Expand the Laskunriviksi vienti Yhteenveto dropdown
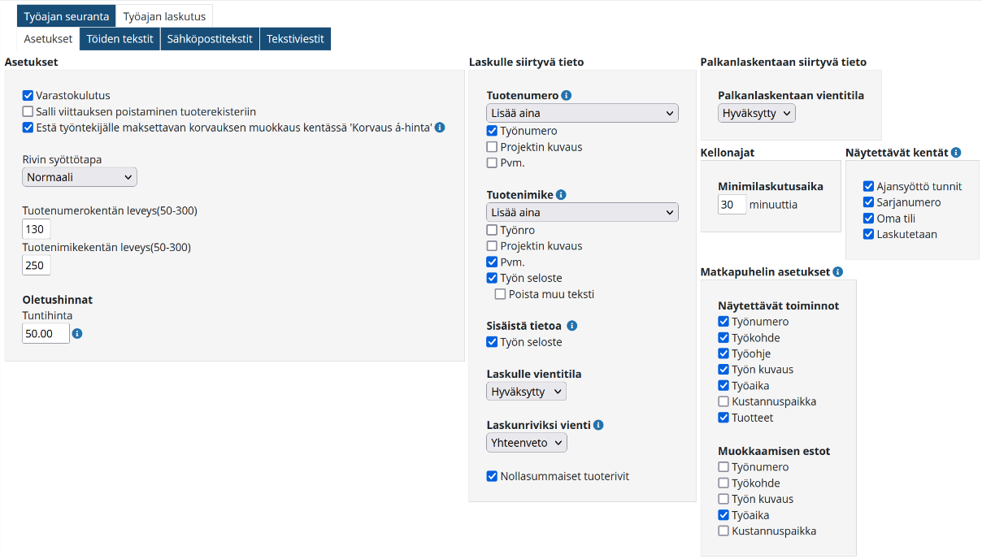982x559 pixels. coord(527,443)
